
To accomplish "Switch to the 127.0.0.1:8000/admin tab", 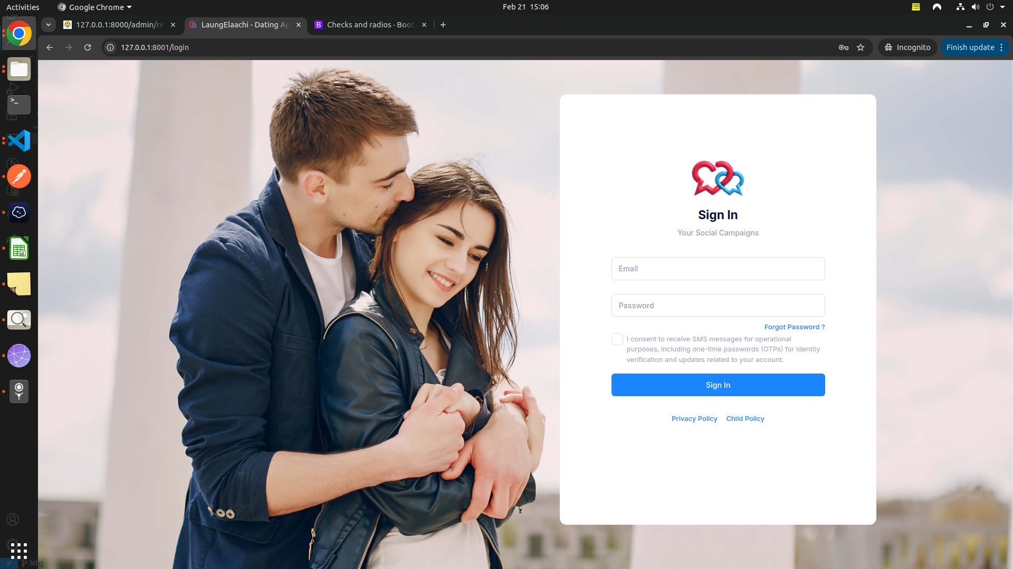I will point(119,25).
